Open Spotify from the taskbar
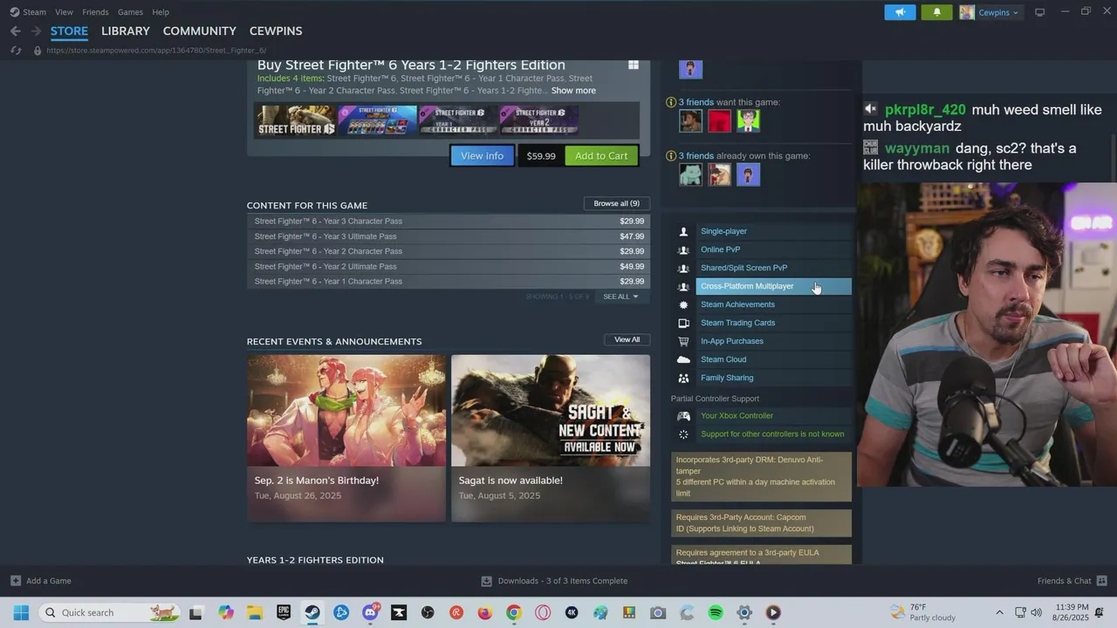The width and height of the screenshot is (1117, 628). 716,612
